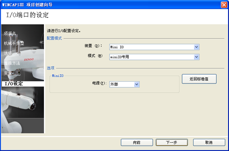Click the I/O端口的设定 page heading
Screen dimensions: 229x151
(x=27, y=15)
